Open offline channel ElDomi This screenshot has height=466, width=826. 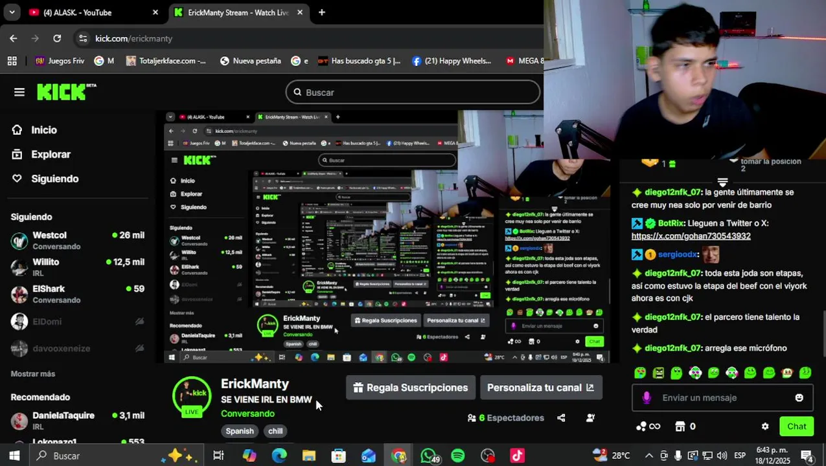pos(78,321)
